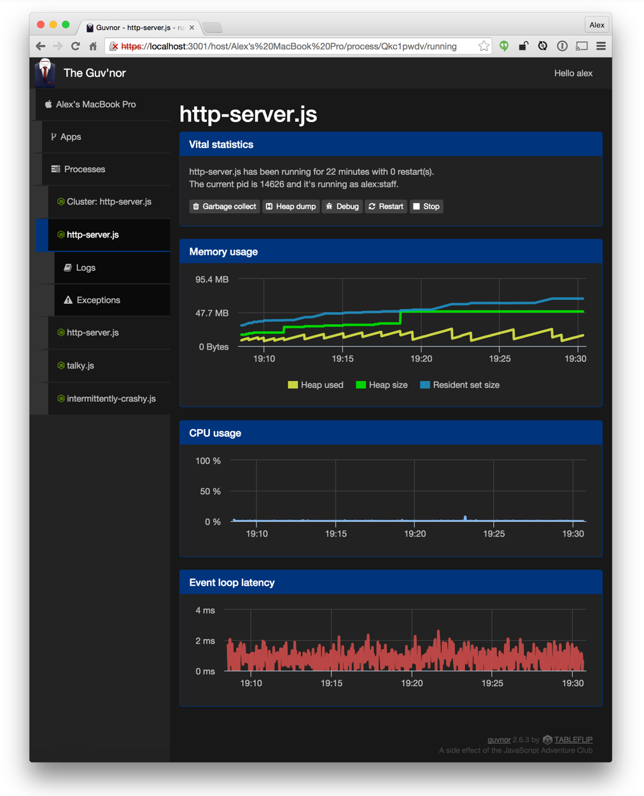Select intermittently-crashy.js process

pos(111,399)
